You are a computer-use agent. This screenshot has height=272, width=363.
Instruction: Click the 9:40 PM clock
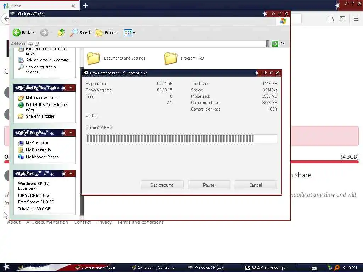pyautogui.click(x=350, y=268)
